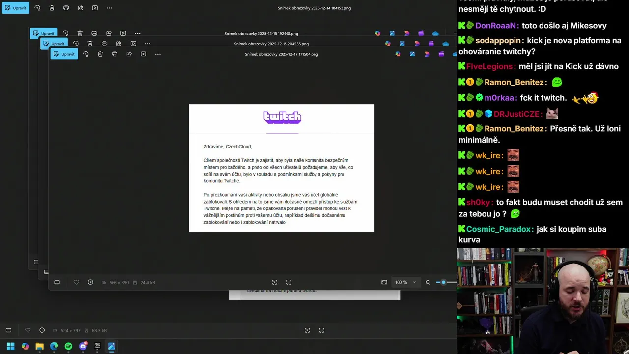Click the 524 x 797 dimensions text

click(x=70, y=331)
